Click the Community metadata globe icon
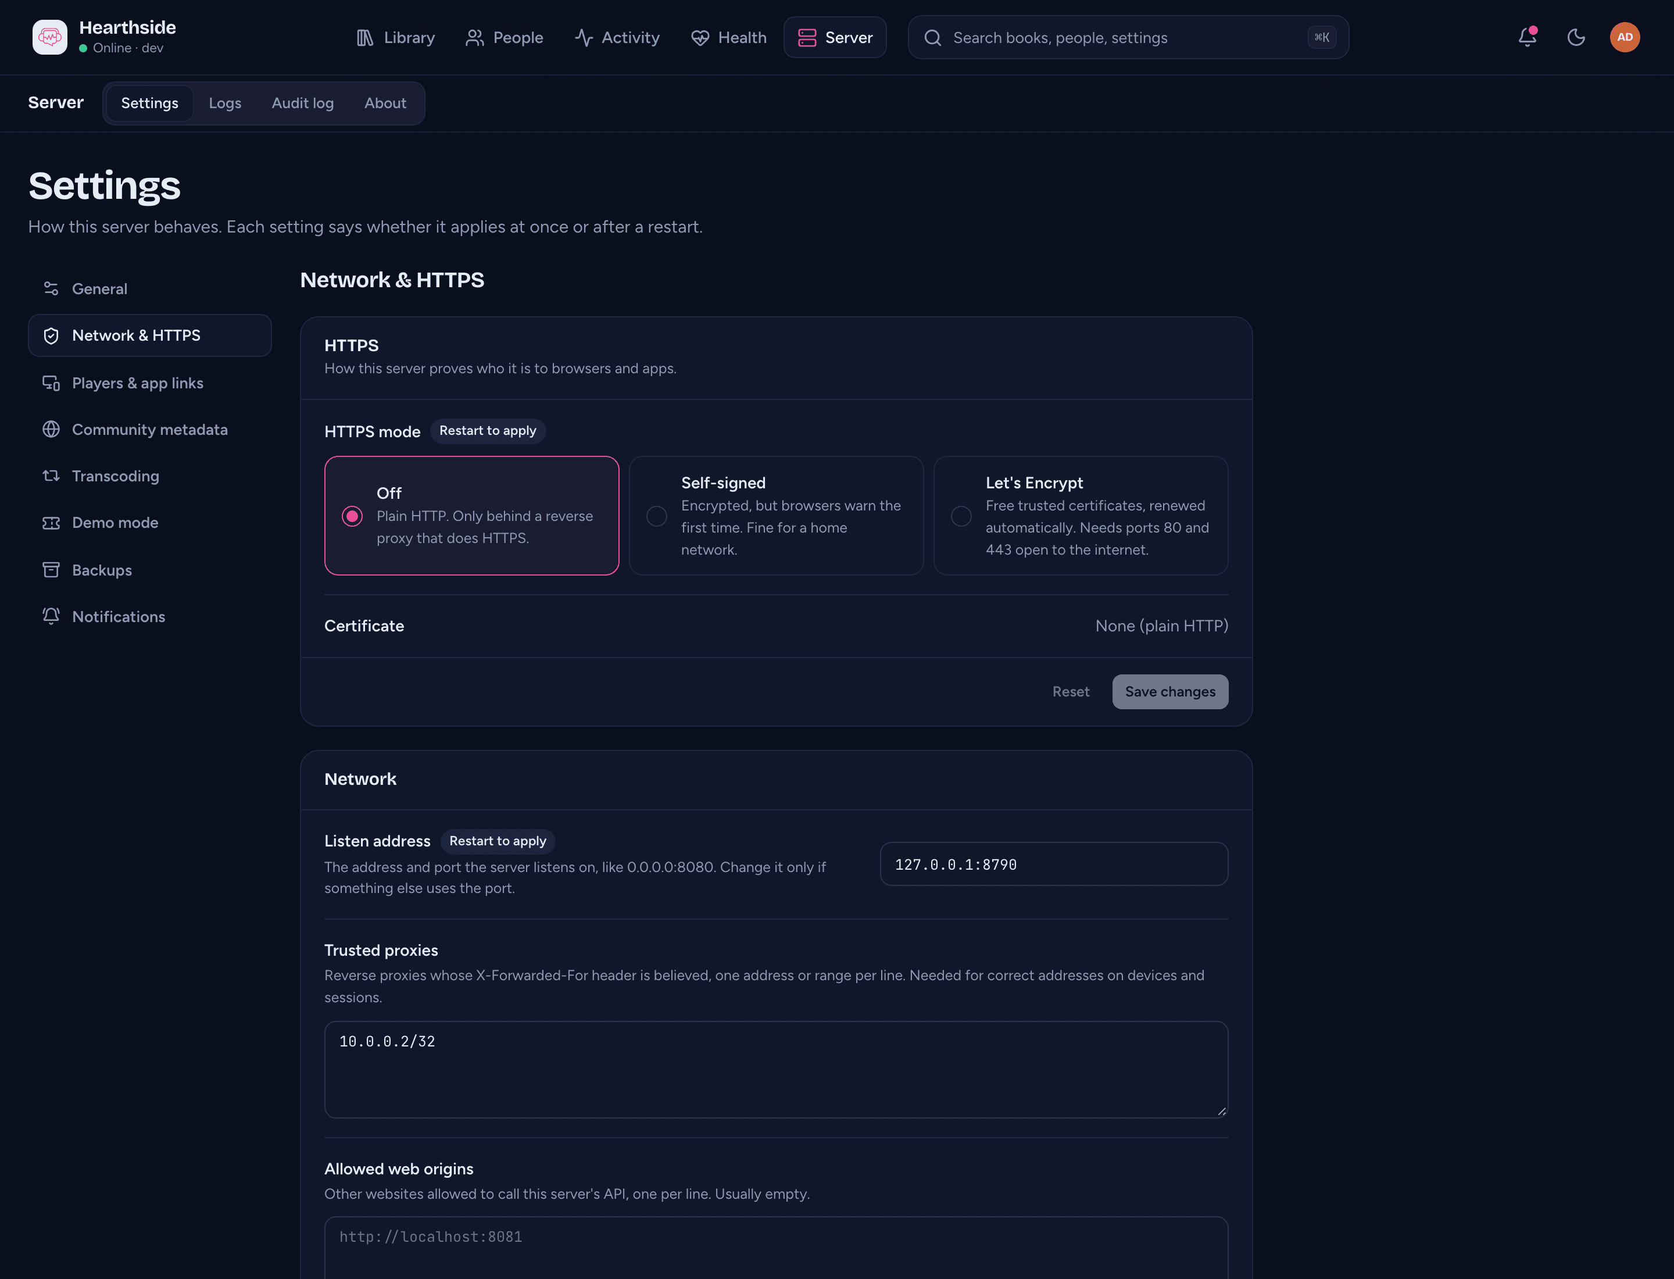 point(51,430)
